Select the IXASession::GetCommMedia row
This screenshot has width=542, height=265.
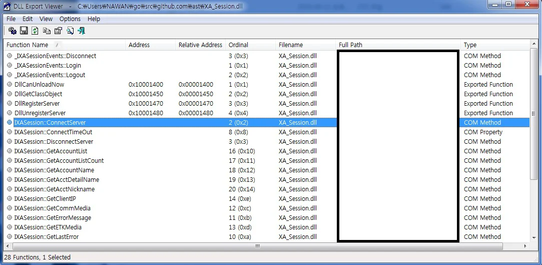(267, 208)
